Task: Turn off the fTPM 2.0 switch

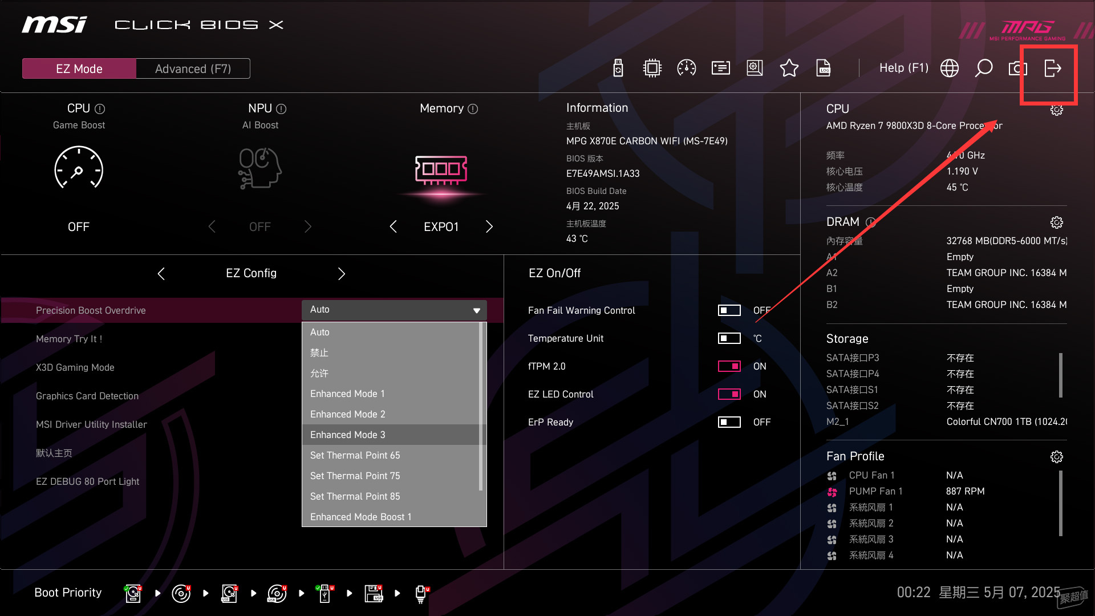Action: [x=729, y=366]
